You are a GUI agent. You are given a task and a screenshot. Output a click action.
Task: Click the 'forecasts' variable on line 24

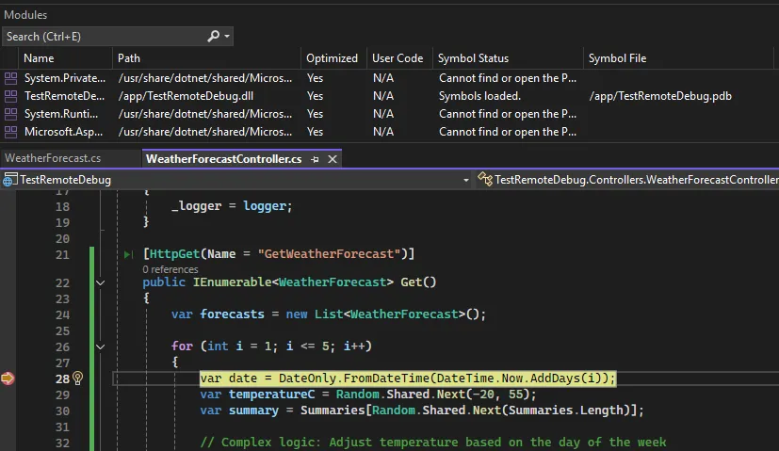(x=232, y=314)
